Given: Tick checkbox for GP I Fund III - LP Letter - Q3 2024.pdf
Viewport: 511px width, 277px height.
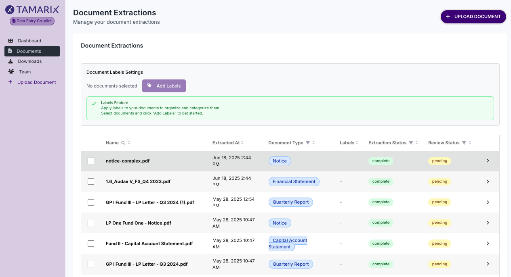Looking at the screenshot, I should (91, 264).
